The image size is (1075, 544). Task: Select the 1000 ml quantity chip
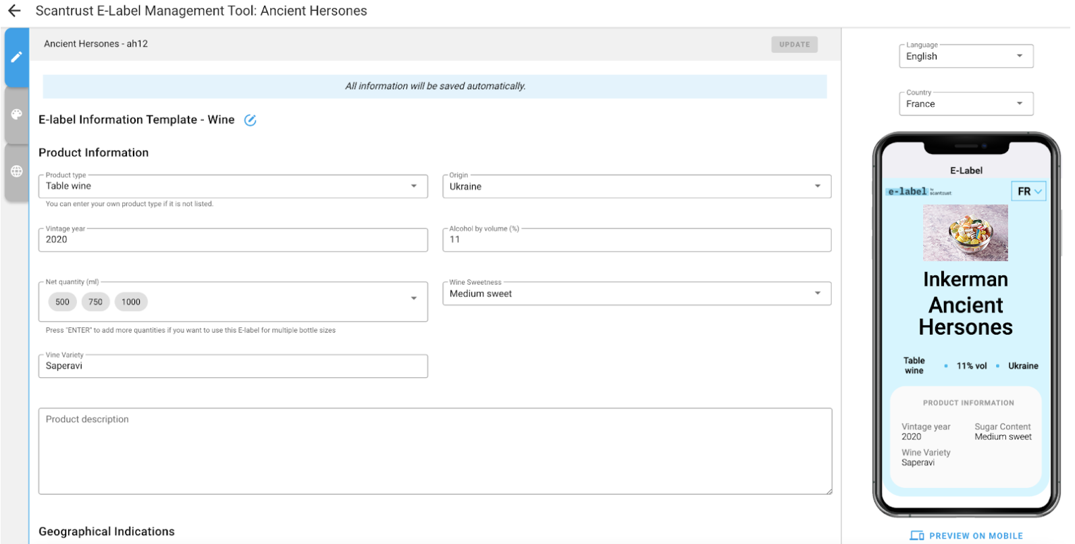131,302
